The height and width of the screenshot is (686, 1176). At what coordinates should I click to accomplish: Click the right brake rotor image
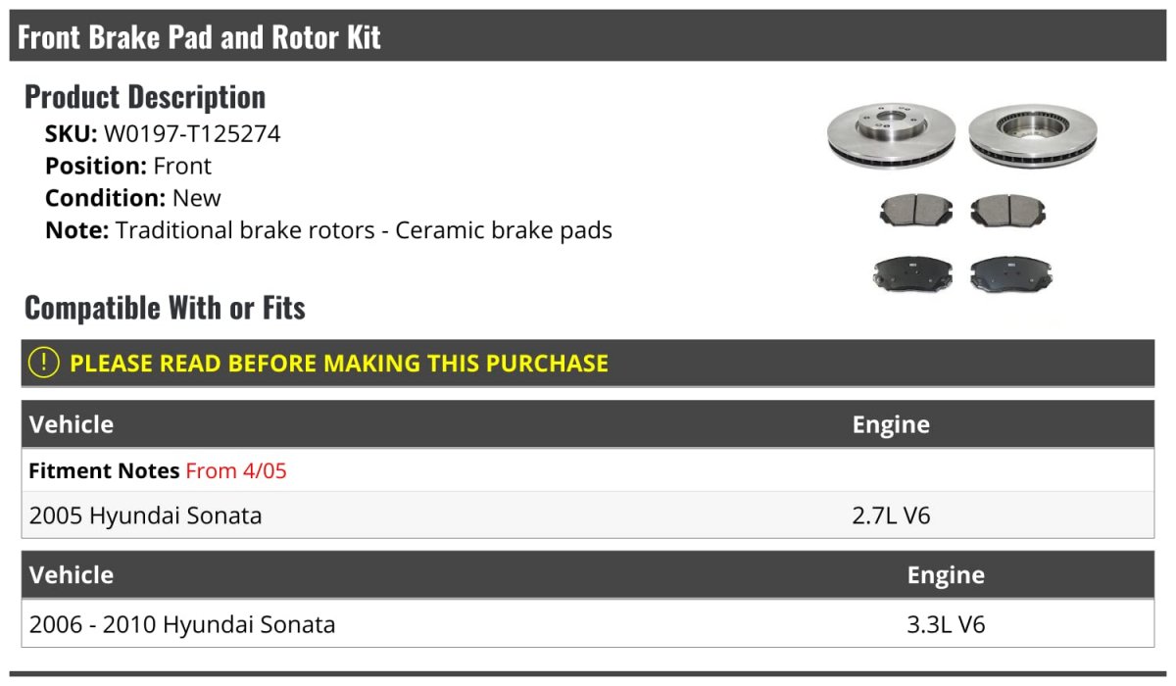click(1033, 134)
